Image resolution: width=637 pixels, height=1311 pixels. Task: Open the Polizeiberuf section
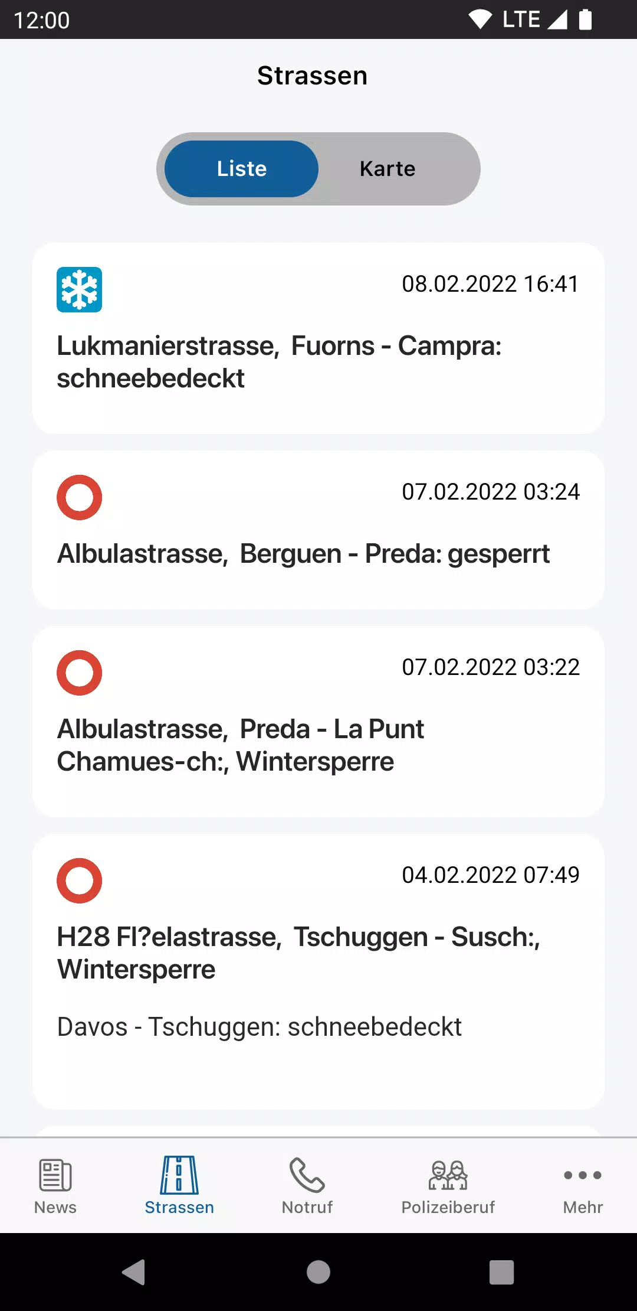coord(448,1186)
